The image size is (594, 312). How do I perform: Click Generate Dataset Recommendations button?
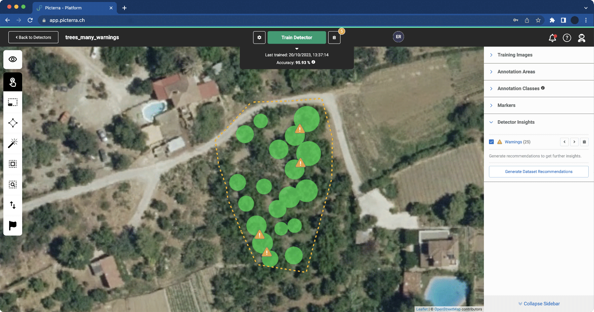pyautogui.click(x=539, y=172)
